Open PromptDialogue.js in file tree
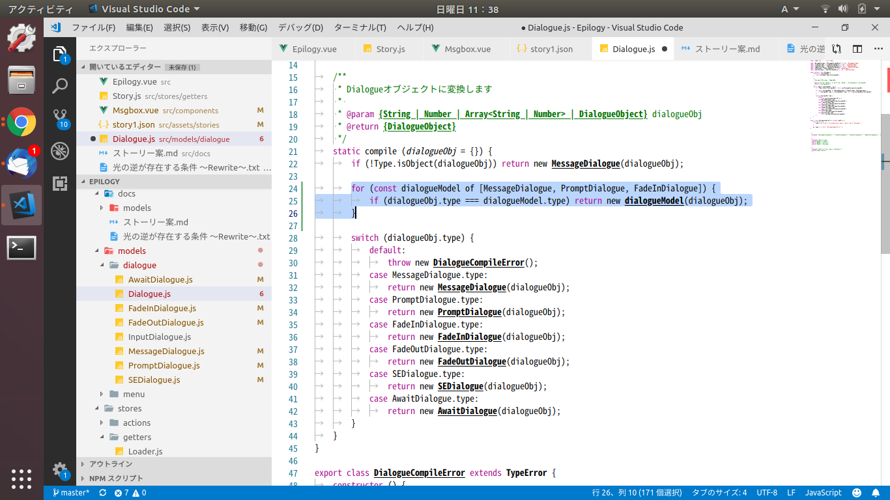 point(164,365)
